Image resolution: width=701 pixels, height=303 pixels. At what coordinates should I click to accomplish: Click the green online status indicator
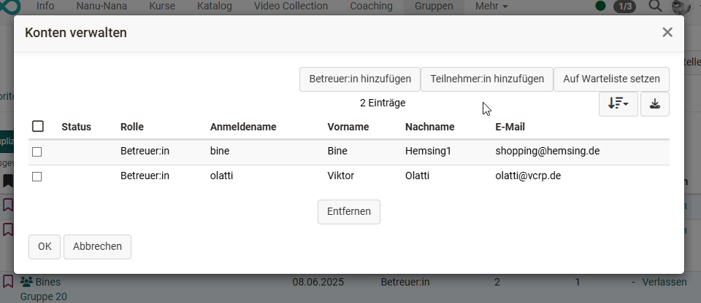[x=600, y=7]
